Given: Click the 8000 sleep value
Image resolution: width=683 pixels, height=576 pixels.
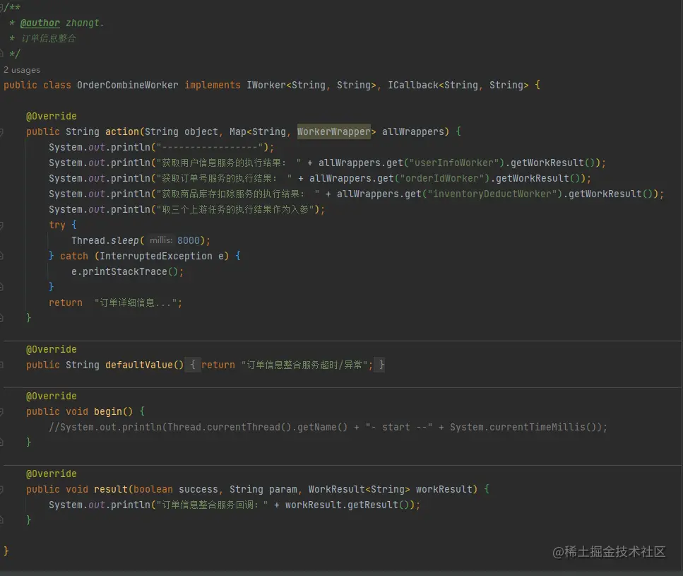Looking at the screenshot, I should (x=188, y=240).
